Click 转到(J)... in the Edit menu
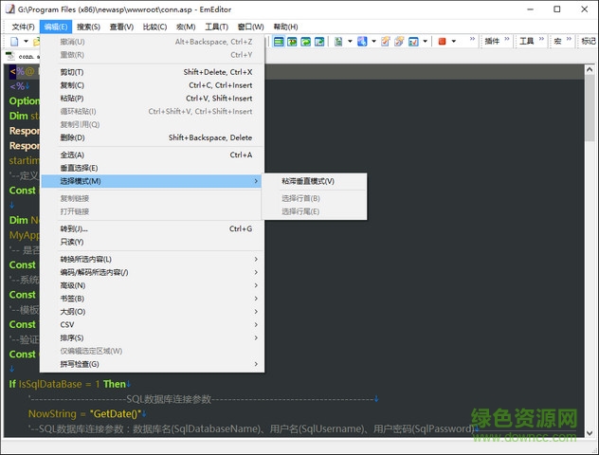 pyautogui.click(x=74, y=228)
